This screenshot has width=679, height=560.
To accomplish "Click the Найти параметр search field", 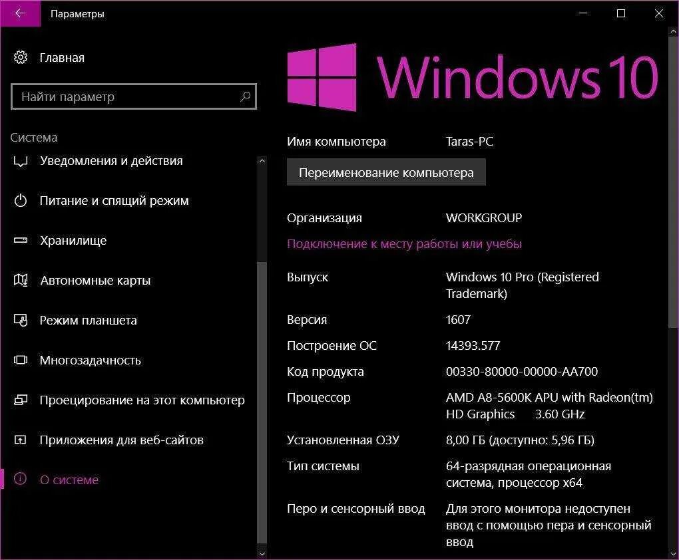I will pyautogui.click(x=134, y=96).
